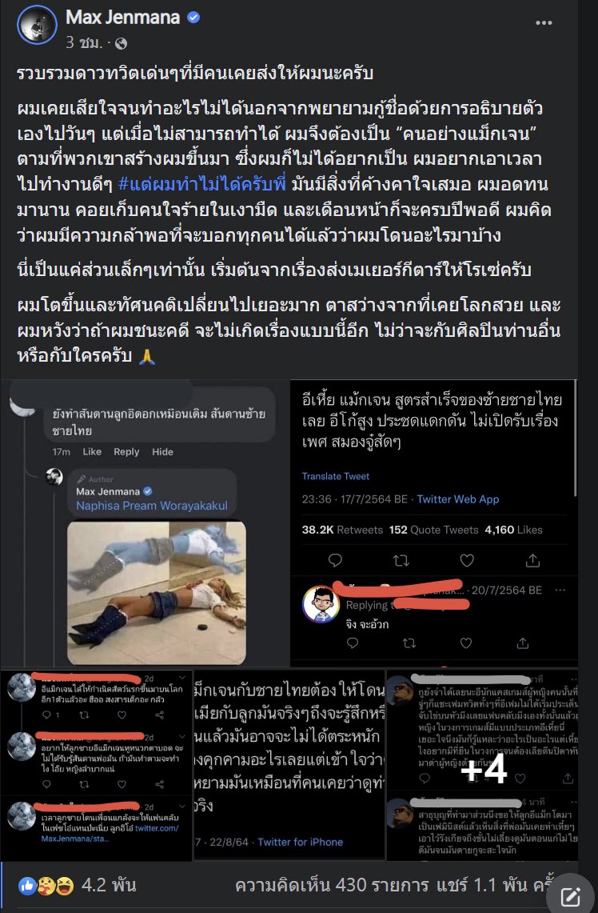Screen dimensions: 598x913
Task: Click the care reaction emoji icon
Action: point(46,887)
